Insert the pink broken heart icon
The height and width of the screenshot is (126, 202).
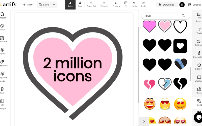(149, 84)
